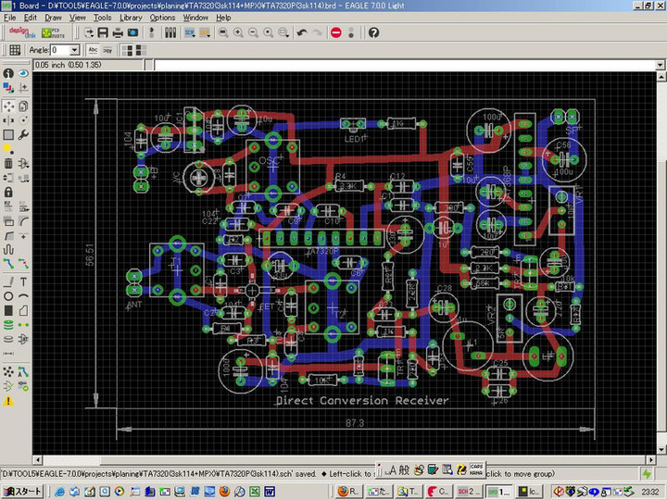The image size is (667, 500).
Task: Expand the command line history dropdown
Action: (x=660, y=66)
